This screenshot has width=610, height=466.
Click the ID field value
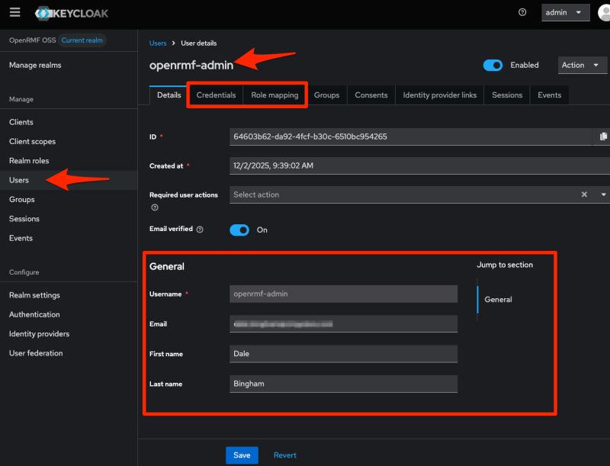tap(411, 137)
